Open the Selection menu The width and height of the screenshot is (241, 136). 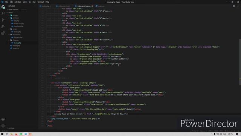click(x=18, y=2)
